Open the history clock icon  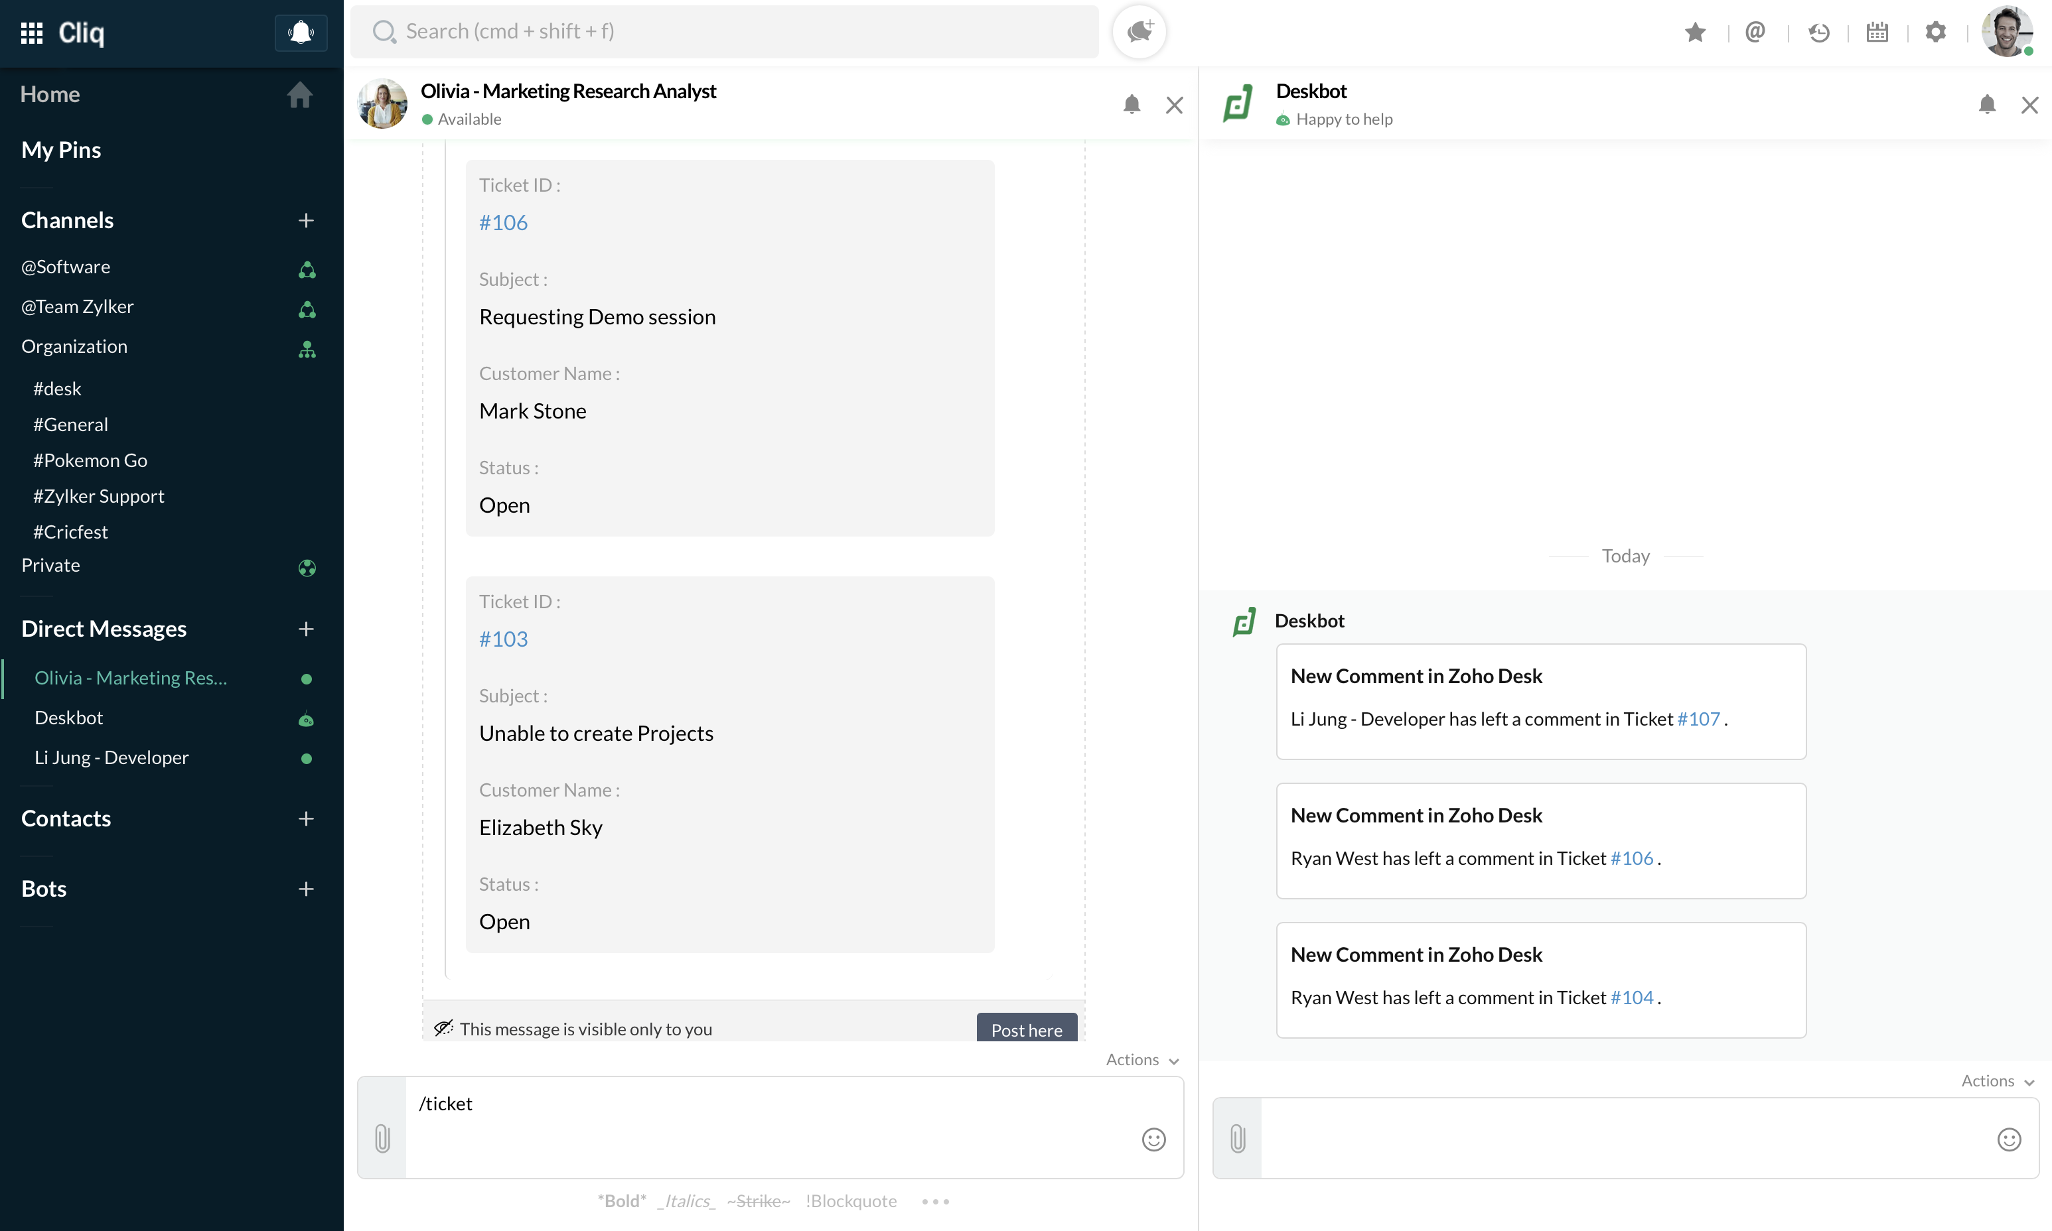(1818, 32)
